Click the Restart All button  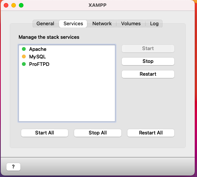tap(151, 133)
